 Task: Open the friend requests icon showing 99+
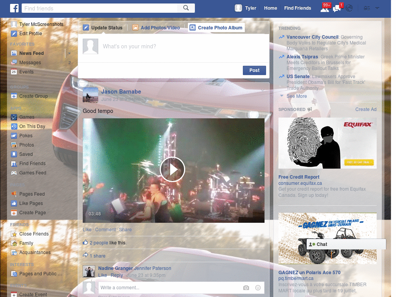pyautogui.click(x=325, y=8)
